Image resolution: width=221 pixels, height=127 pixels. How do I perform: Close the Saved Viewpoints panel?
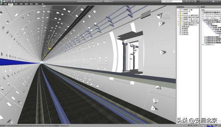[198, 7]
